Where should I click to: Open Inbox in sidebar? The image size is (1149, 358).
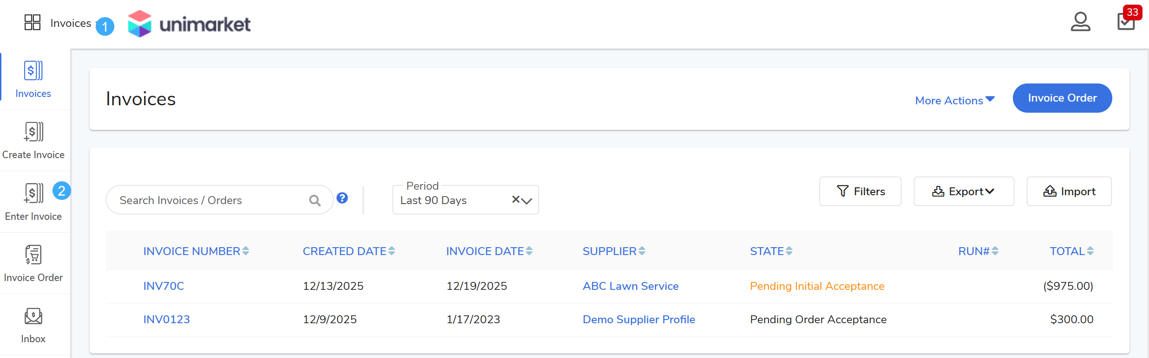click(x=33, y=325)
